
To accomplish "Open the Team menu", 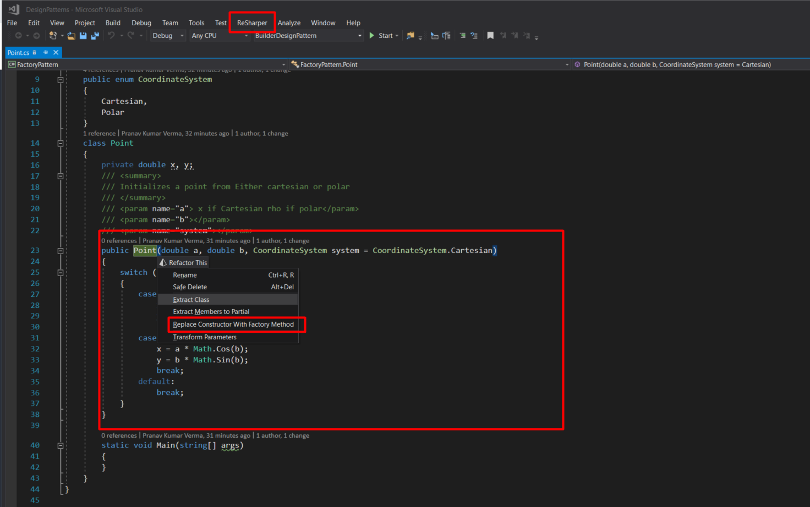I will coord(170,23).
